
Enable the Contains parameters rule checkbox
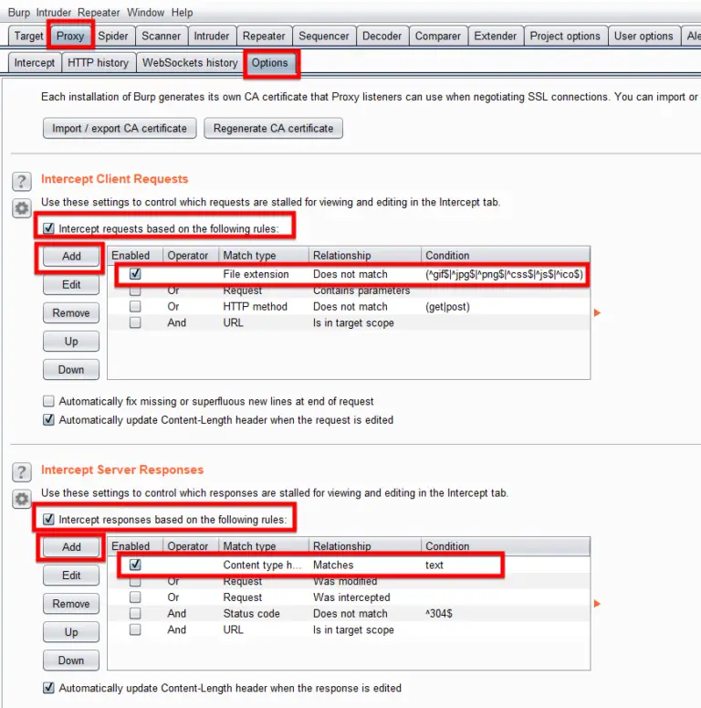click(135, 291)
